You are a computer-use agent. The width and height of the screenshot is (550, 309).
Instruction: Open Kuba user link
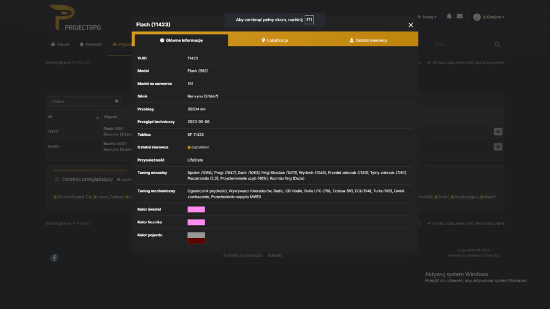tap(490, 197)
